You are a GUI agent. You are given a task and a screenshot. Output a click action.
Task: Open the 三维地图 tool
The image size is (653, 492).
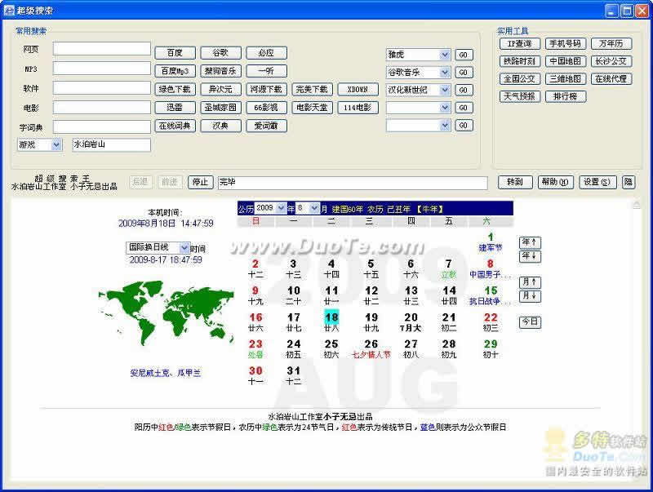click(x=566, y=78)
